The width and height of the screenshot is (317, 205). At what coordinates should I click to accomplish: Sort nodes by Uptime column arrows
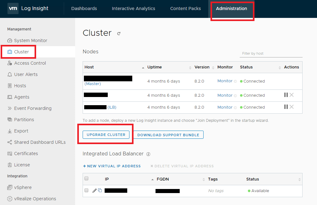(x=190, y=67)
